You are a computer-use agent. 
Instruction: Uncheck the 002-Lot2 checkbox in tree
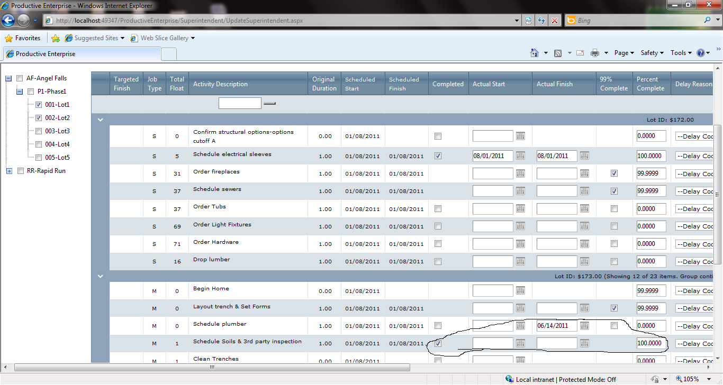(39, 118)
